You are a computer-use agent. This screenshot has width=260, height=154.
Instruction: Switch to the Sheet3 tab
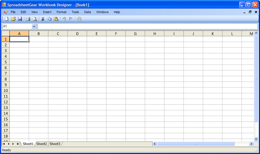(x=55, y=144)
